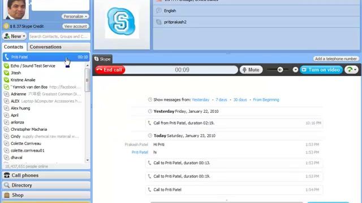Click Skype Credit coin icon
Viewport: 362px width, 203px height.
click(x=6, y=27)
